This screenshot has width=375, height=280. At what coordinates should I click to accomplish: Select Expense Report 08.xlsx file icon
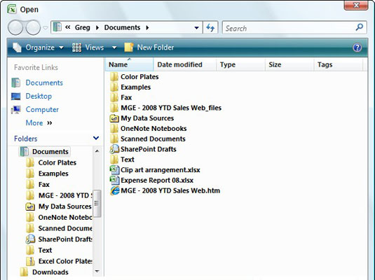114,180
